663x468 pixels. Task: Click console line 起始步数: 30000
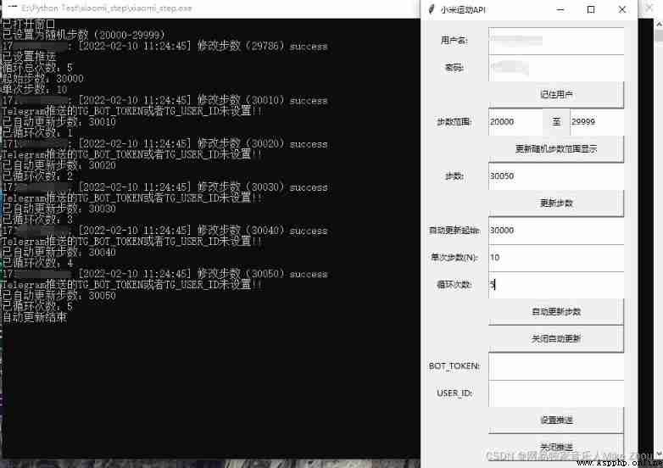click(42, 78)
